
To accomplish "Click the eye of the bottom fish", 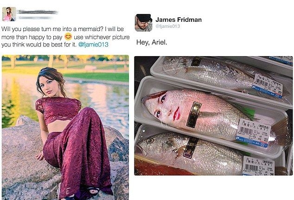I will (x=149, y=140).
